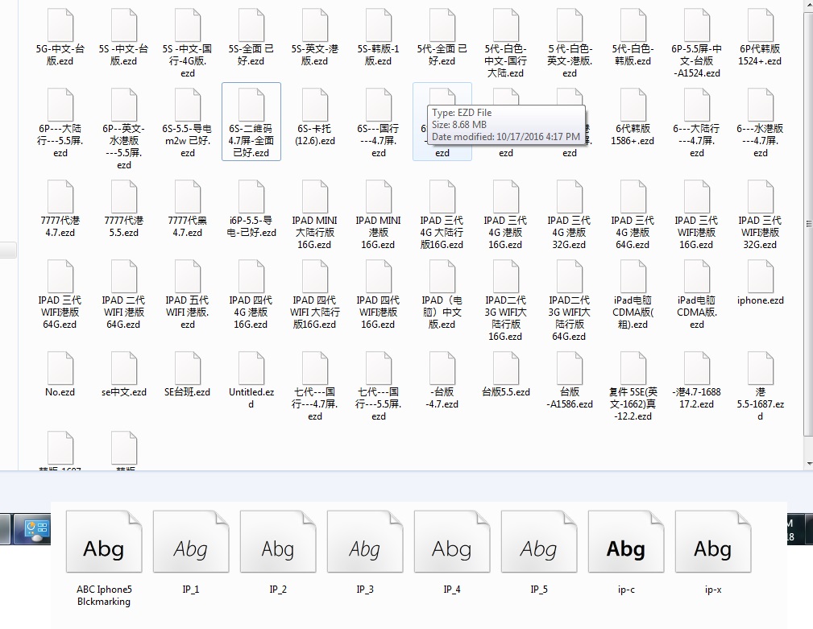The width and height of the screenshot is (813, 629).
Task: Select the 台版5.5.ezd file
Action: pyautogui.click(x=506, y=370)
